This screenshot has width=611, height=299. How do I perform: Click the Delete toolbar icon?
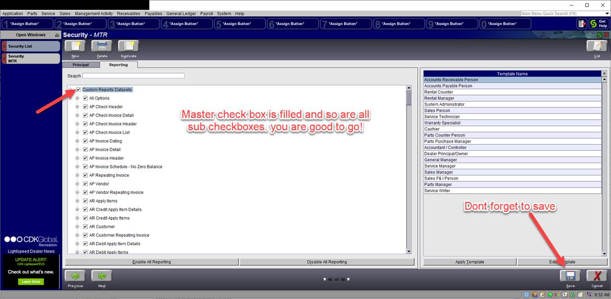click(x=102, y=47)
